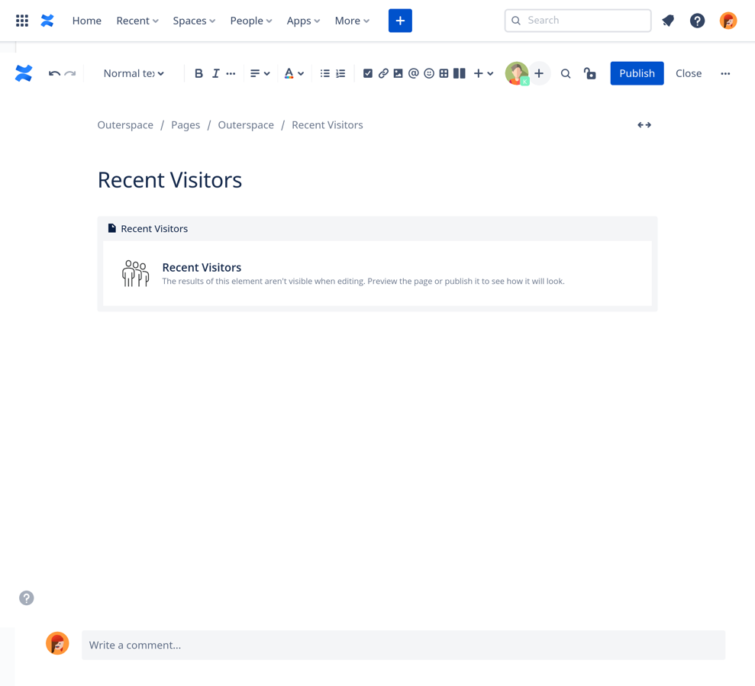The image size is (755, 686).
Task: Close the editor
Action: pos(689,73)
